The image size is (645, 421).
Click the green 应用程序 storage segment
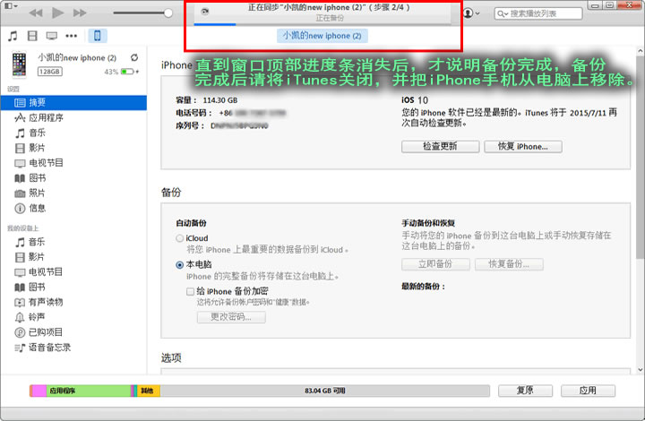click(89, 391)
